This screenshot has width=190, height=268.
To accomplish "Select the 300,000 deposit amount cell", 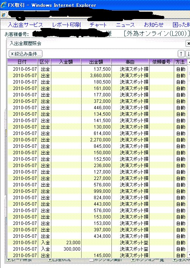I will (66, 249).
